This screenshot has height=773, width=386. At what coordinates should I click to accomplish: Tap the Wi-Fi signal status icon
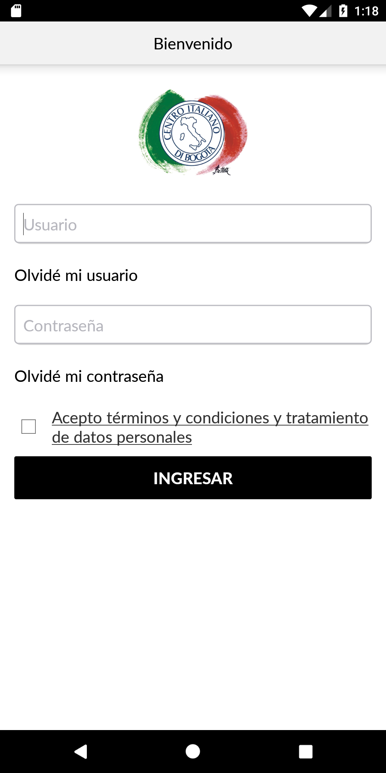click(309, 11)
